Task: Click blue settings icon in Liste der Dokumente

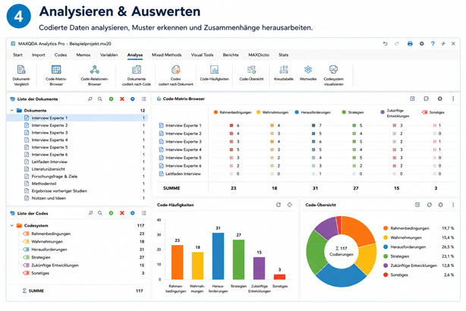Action: [x=133, y=99]
